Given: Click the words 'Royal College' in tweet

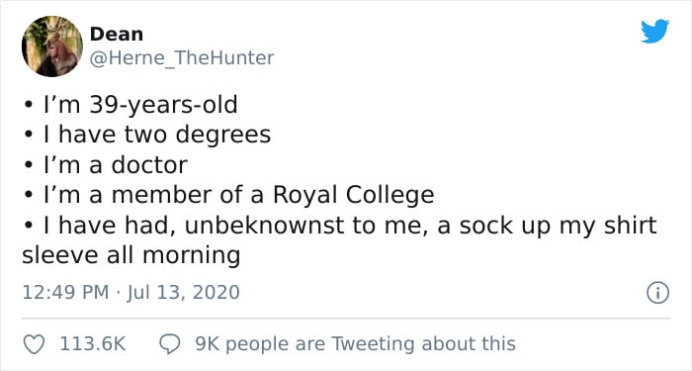Looking at the screenshot, I should (x=354, y=196).
